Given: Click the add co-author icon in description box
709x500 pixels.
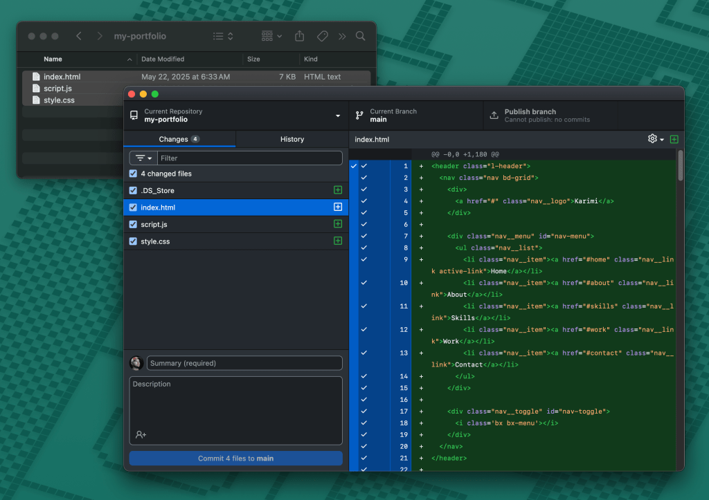Looking at the screenshot, I should [x=141, y=435].
